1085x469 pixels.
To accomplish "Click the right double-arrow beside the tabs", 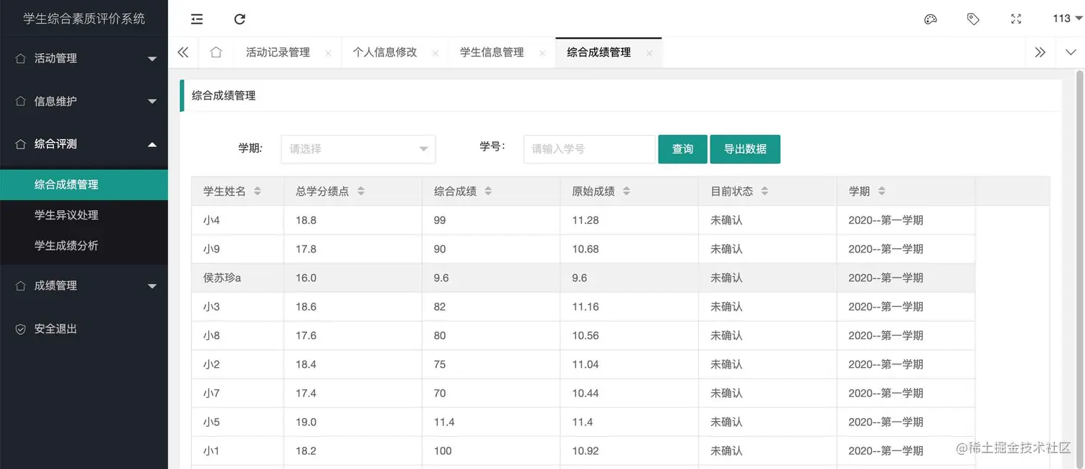I will pyautogui.click(x=1040, y=52).
